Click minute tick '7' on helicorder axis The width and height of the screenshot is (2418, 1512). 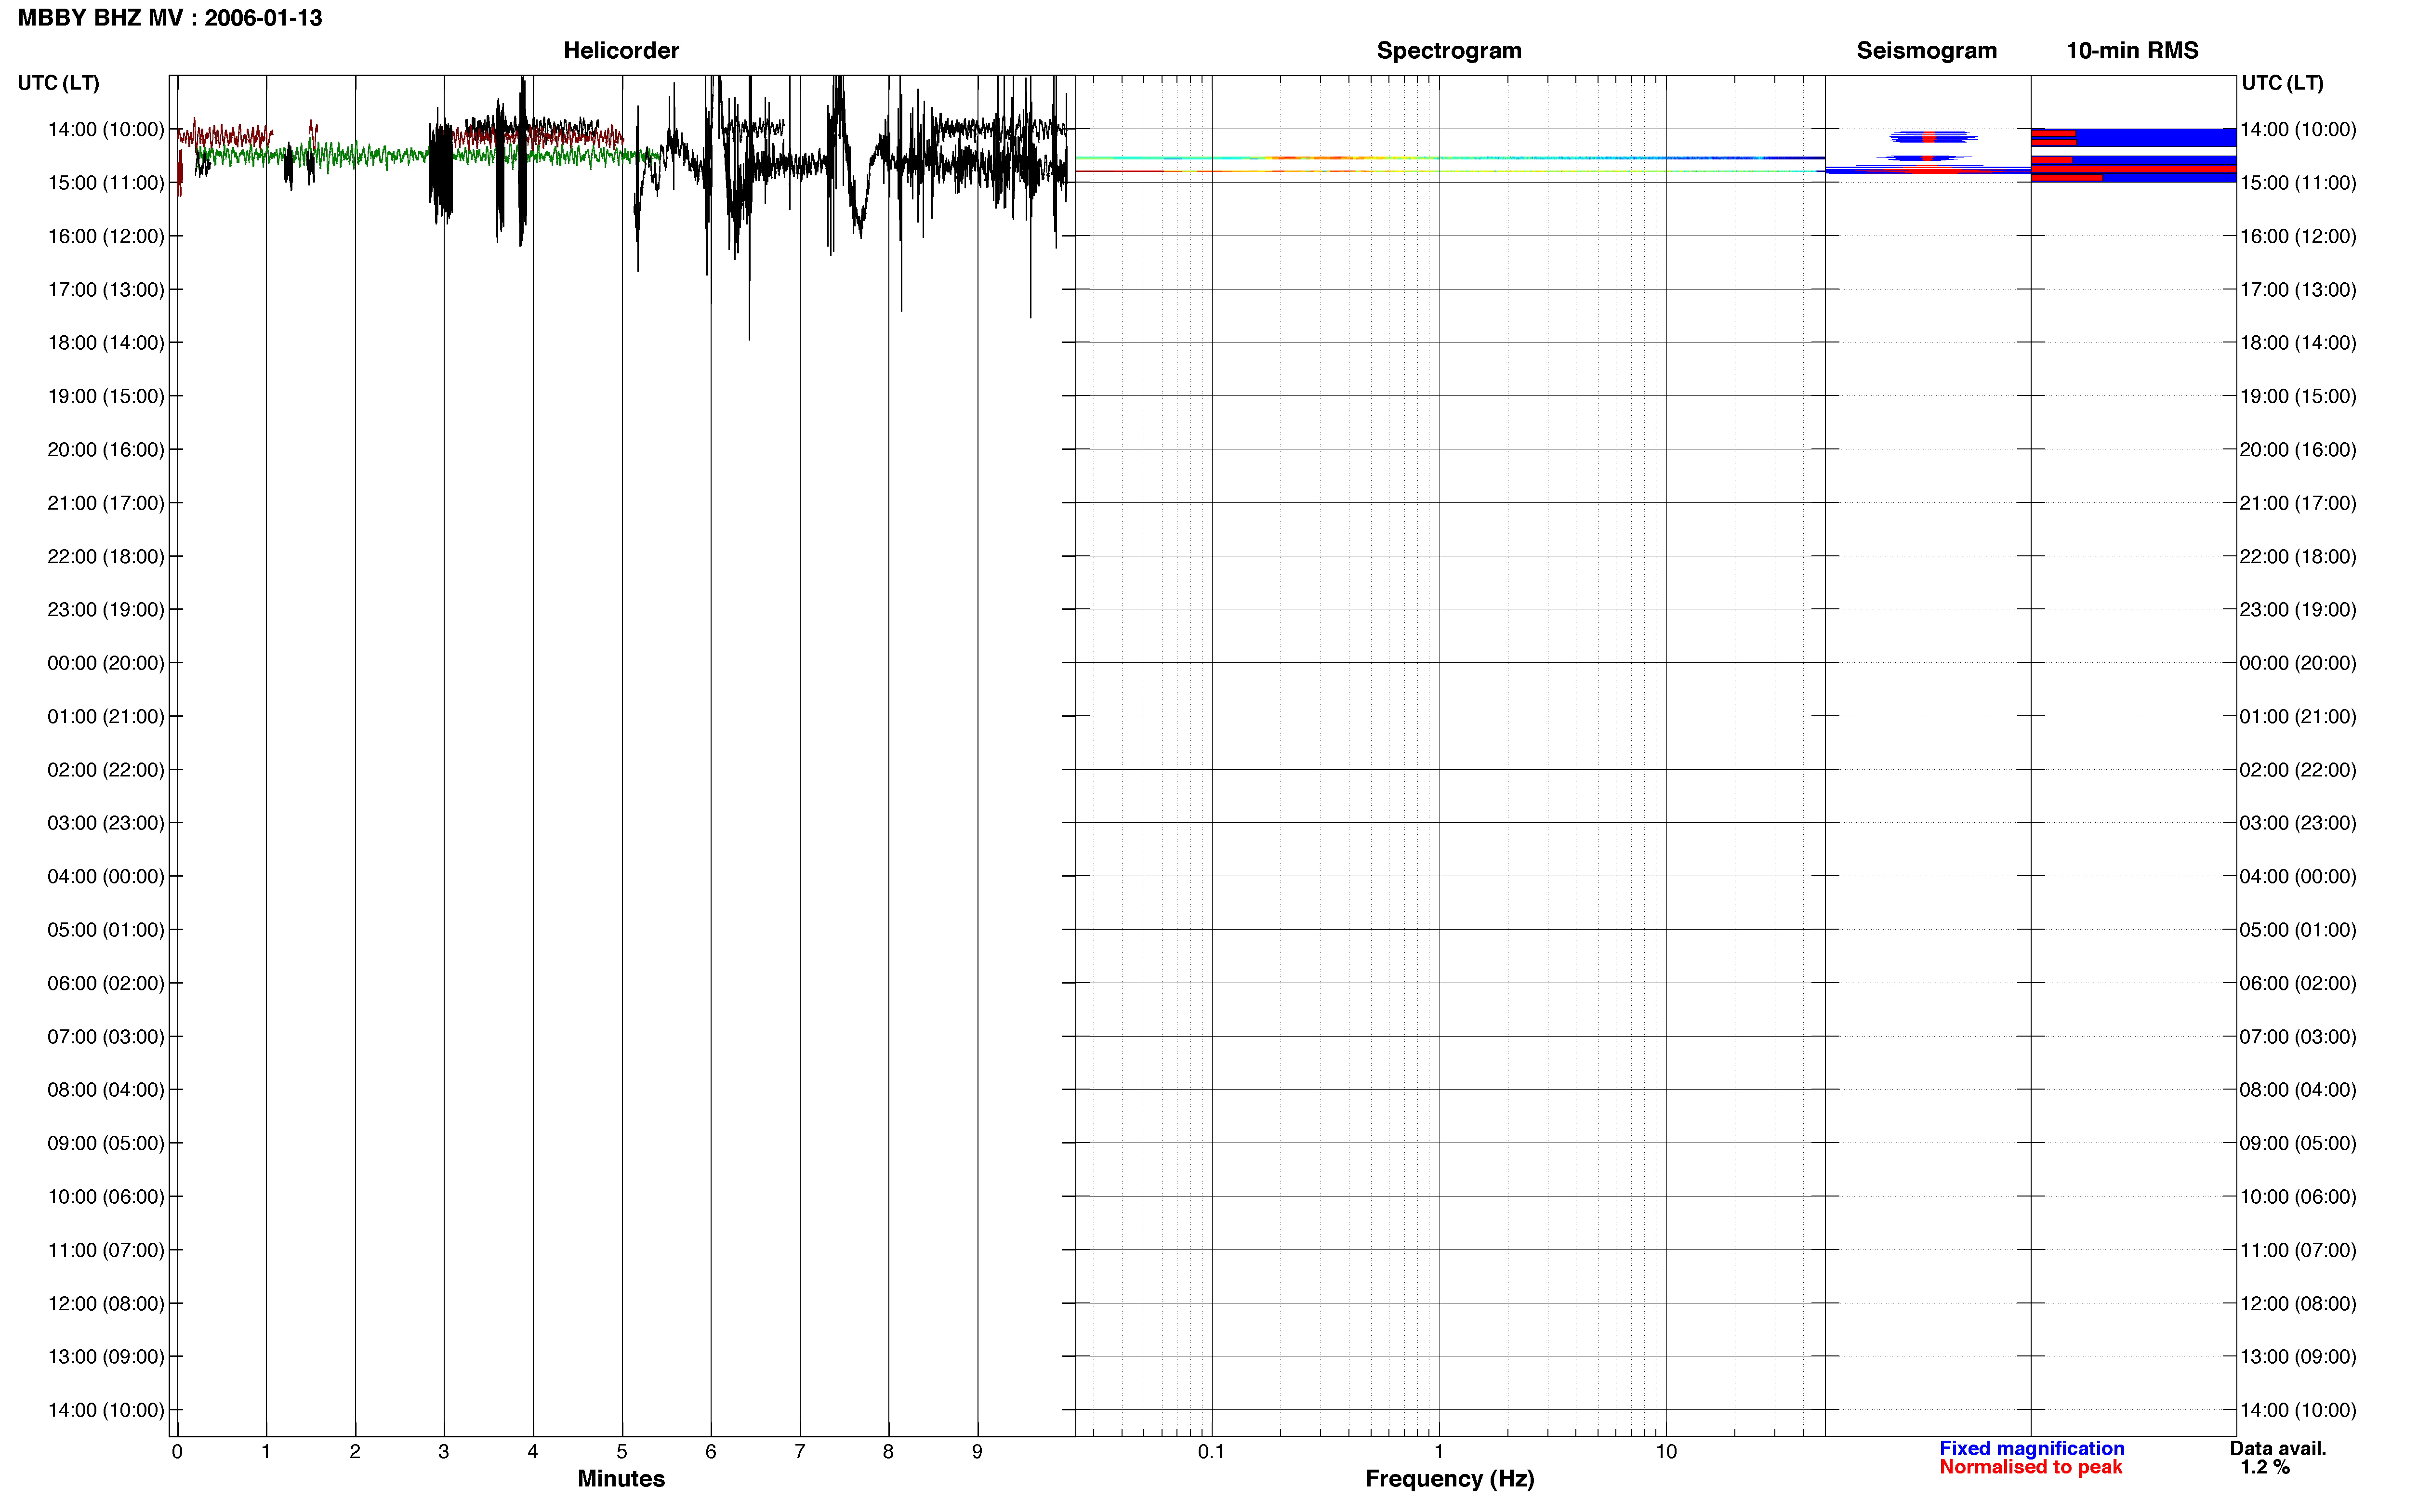click(800, 1452)
